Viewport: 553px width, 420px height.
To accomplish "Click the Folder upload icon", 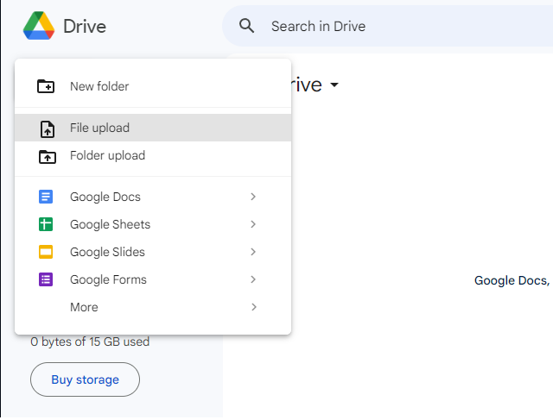I will pyautogui.click(x=48, y=156).
